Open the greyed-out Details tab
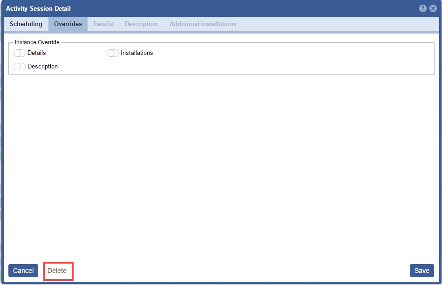This screenshot has width=442, height=285. 103,24
